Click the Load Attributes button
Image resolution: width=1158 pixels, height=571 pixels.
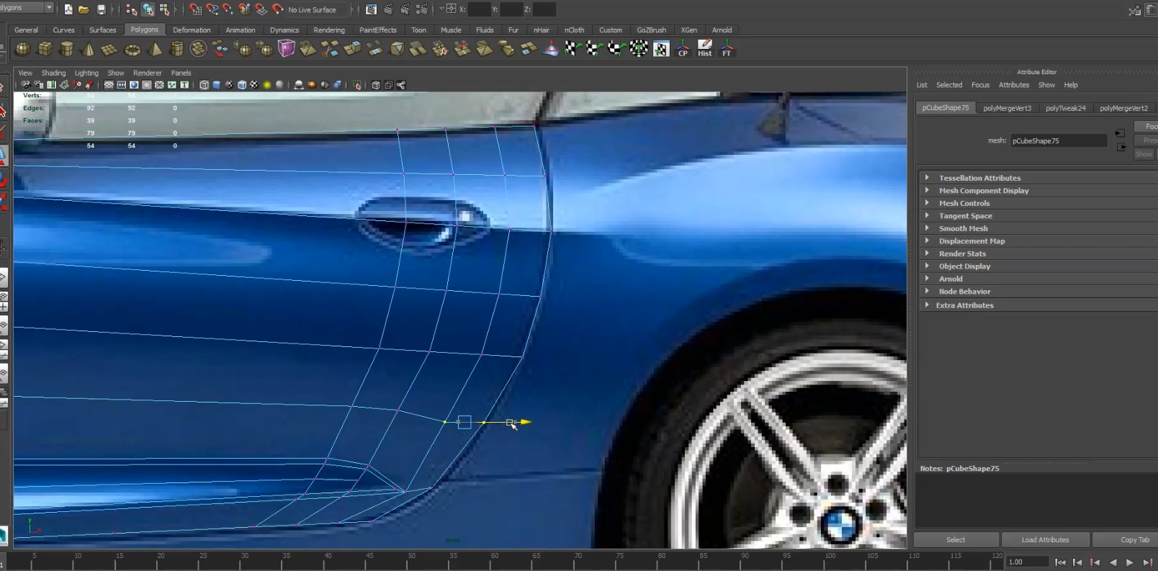tap(1045, 539)
